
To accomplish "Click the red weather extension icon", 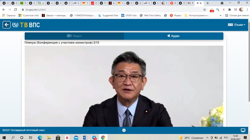I will (x=212, y=10).
